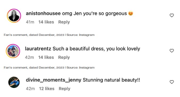Click the 'Stunning natural beauty!!' comment text

click(x=111, y=80)
